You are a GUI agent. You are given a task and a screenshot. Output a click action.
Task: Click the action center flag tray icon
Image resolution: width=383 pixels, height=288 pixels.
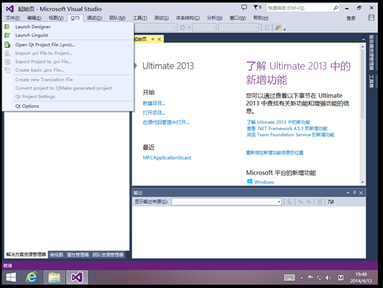point(310,278)
